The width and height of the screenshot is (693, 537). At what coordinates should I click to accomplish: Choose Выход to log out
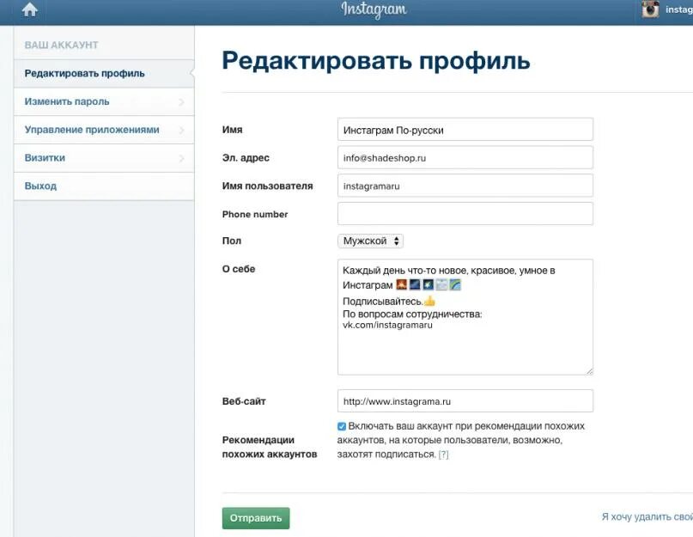click(x=104, y=186)
